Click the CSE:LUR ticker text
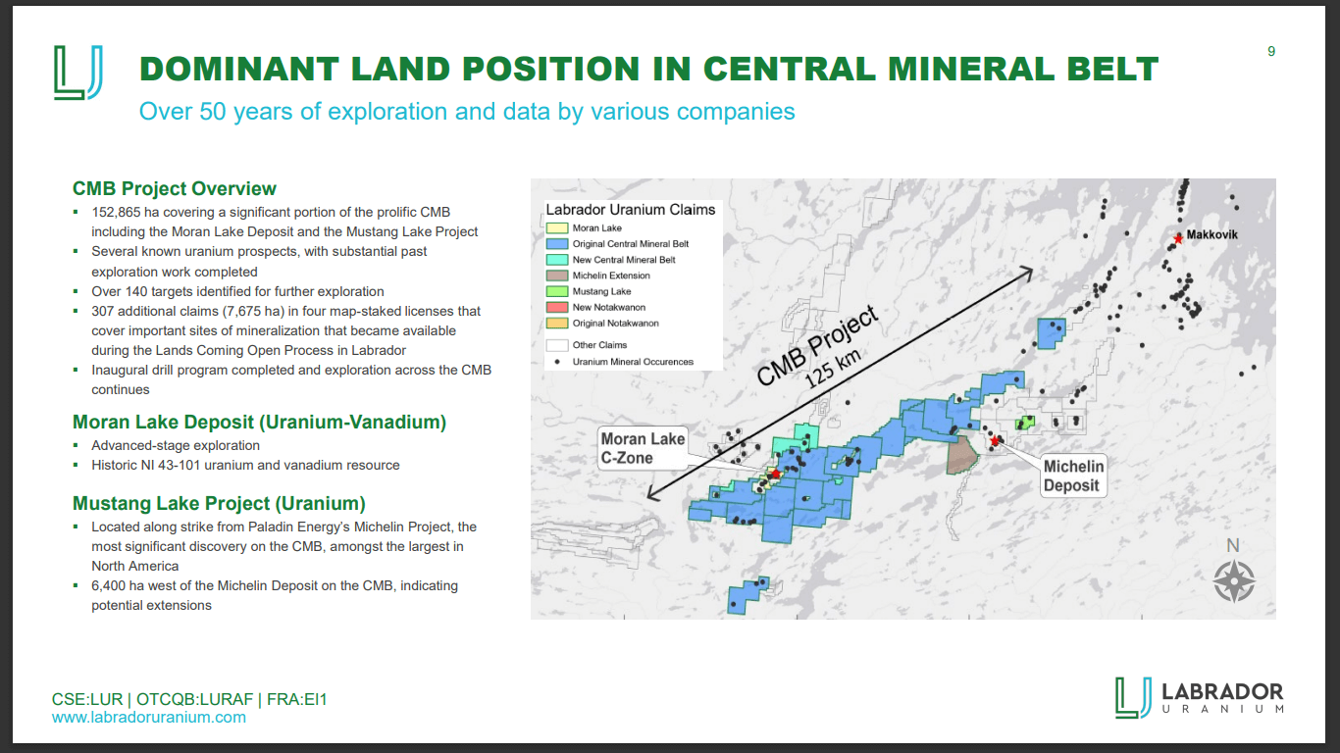Screen dimensions: 1340x753 (x=87, y=699)
